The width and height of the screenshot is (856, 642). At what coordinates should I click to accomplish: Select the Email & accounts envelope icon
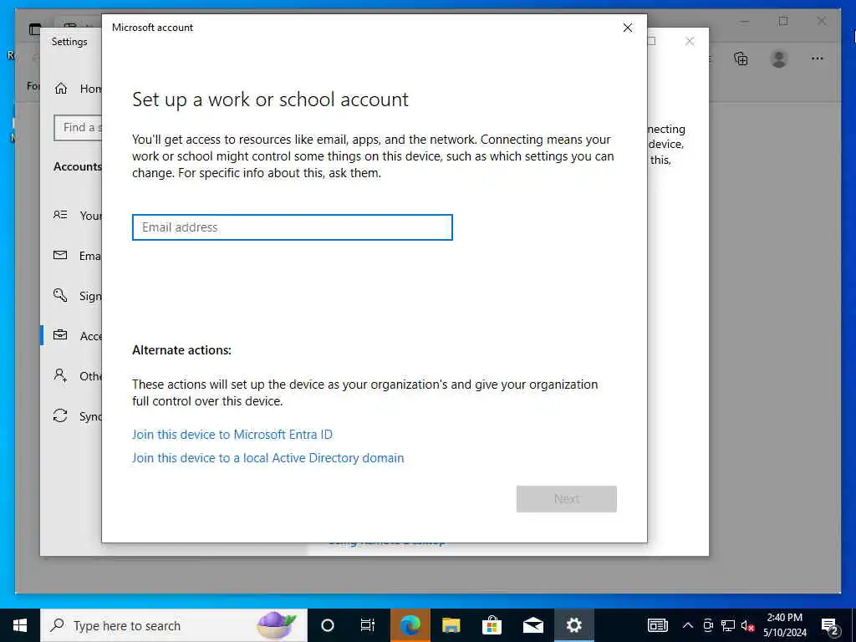(x=60, y=256)
